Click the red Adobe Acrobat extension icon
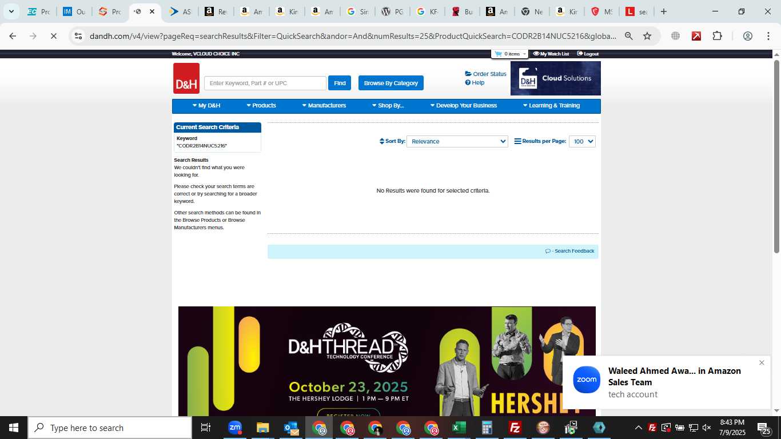Image resolution: width=781 pixels, height=439 pixels. click(x=696, y=36)
